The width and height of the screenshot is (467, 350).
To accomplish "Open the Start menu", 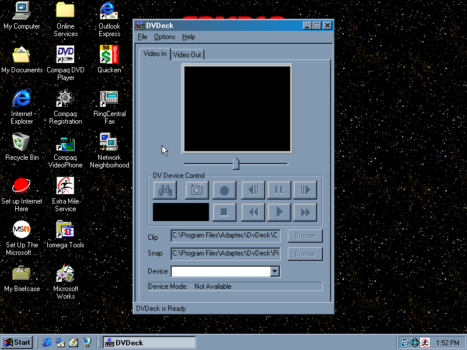I will (x=18, y=342).
